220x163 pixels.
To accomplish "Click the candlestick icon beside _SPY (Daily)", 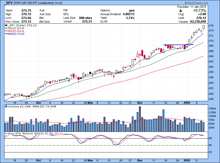I will coord(6,25).
